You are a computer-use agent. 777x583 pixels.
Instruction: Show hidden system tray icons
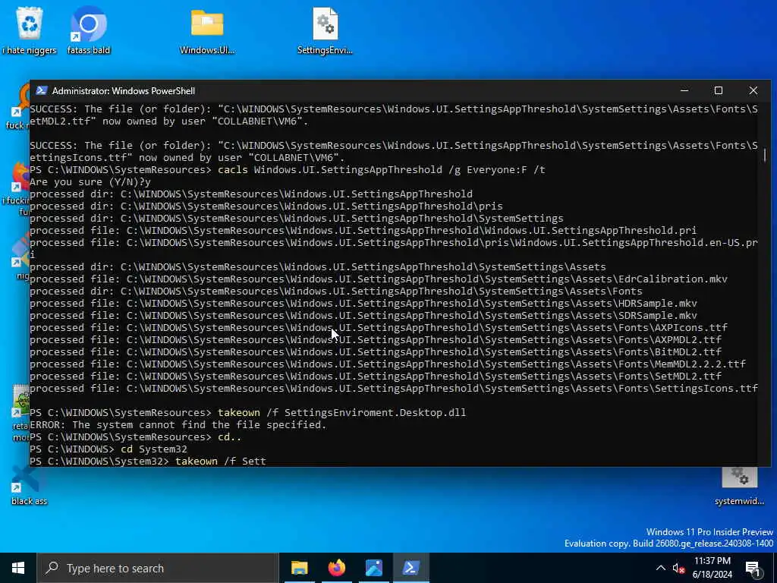661,568
